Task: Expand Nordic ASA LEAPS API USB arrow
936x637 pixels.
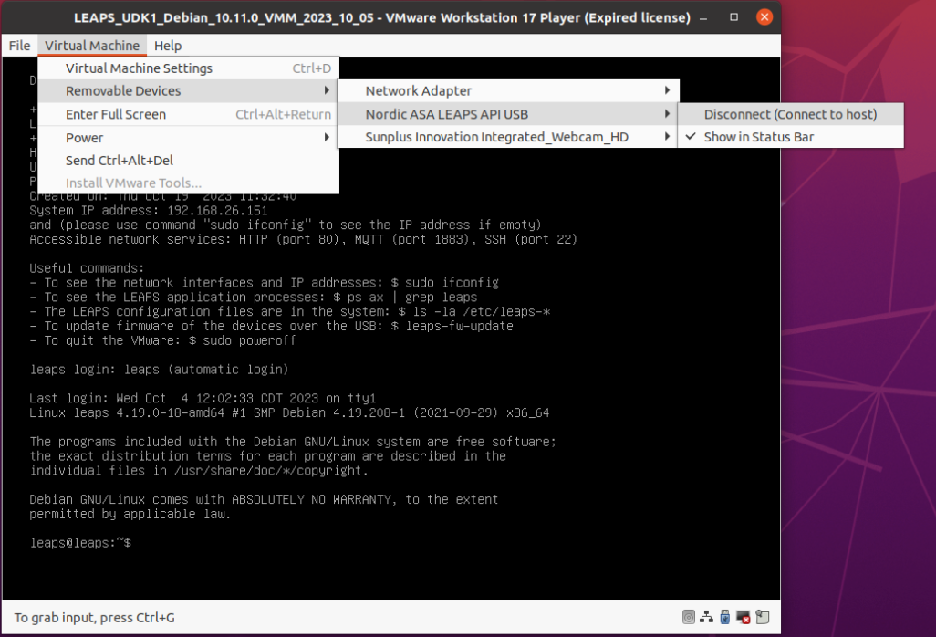Action: click(667, 114)
